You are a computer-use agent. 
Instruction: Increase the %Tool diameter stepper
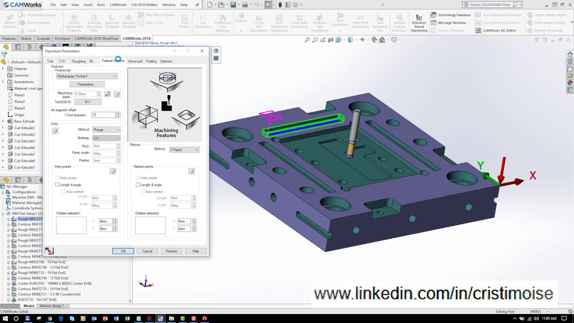pos(118,114)
